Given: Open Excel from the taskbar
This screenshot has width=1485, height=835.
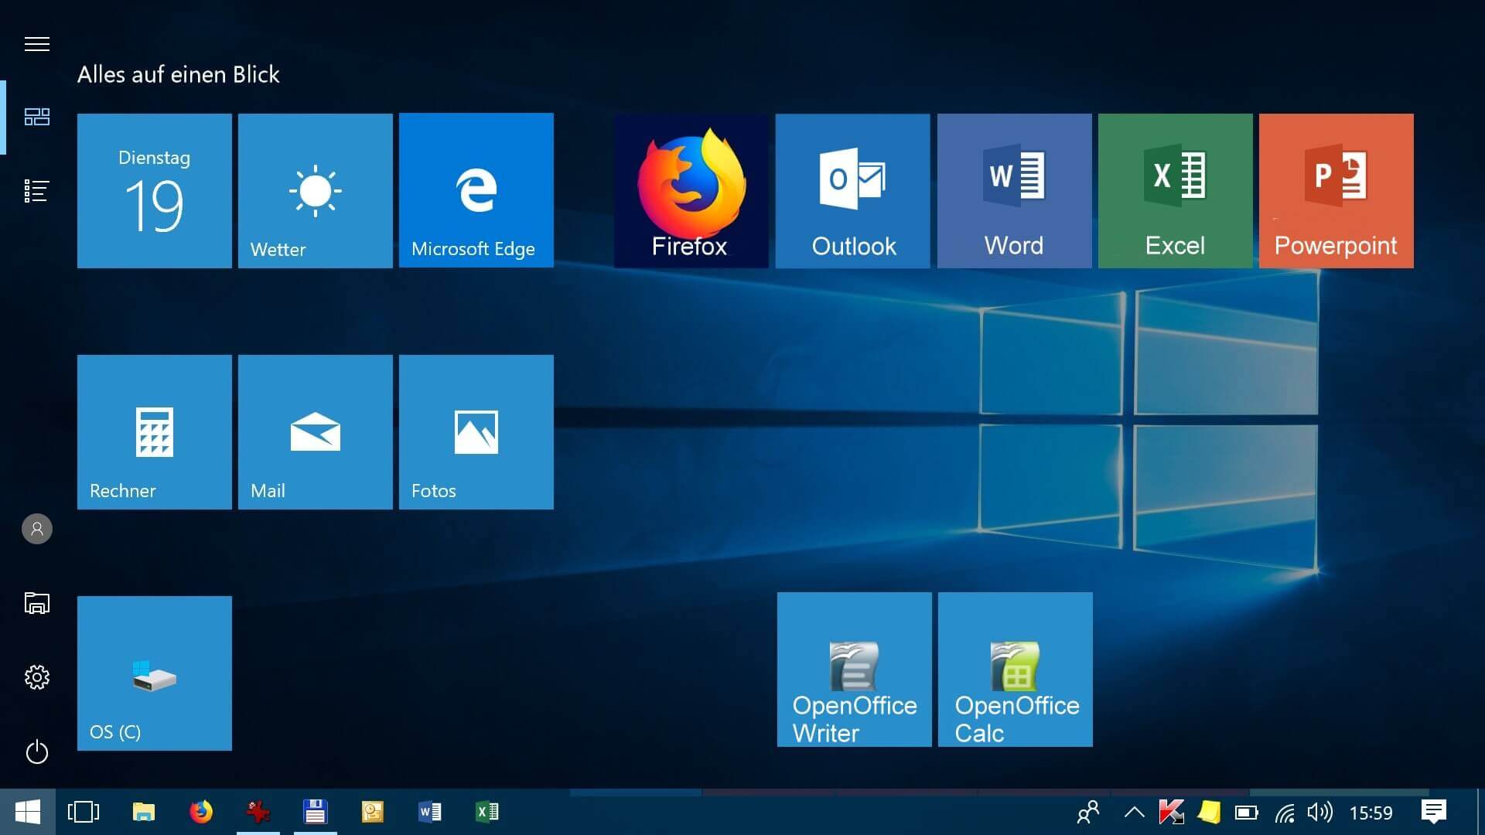Looking at the screenshot, I should coord(487,812).
